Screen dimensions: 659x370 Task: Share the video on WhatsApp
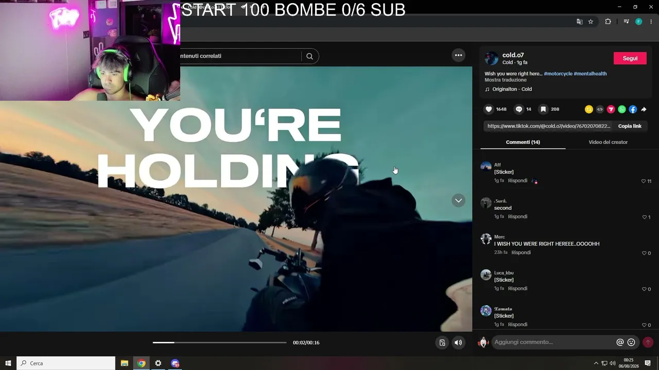coord(622,109)
